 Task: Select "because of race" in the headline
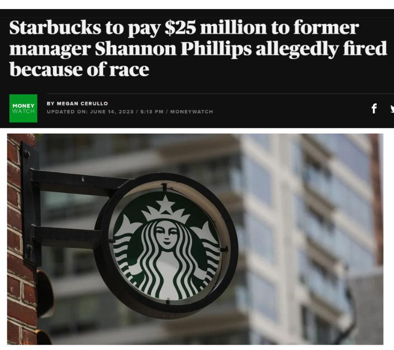(79, 69)
